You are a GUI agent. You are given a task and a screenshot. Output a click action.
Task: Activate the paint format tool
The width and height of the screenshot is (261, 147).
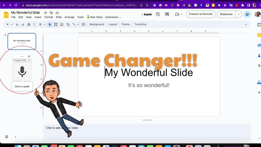[35, 24]
